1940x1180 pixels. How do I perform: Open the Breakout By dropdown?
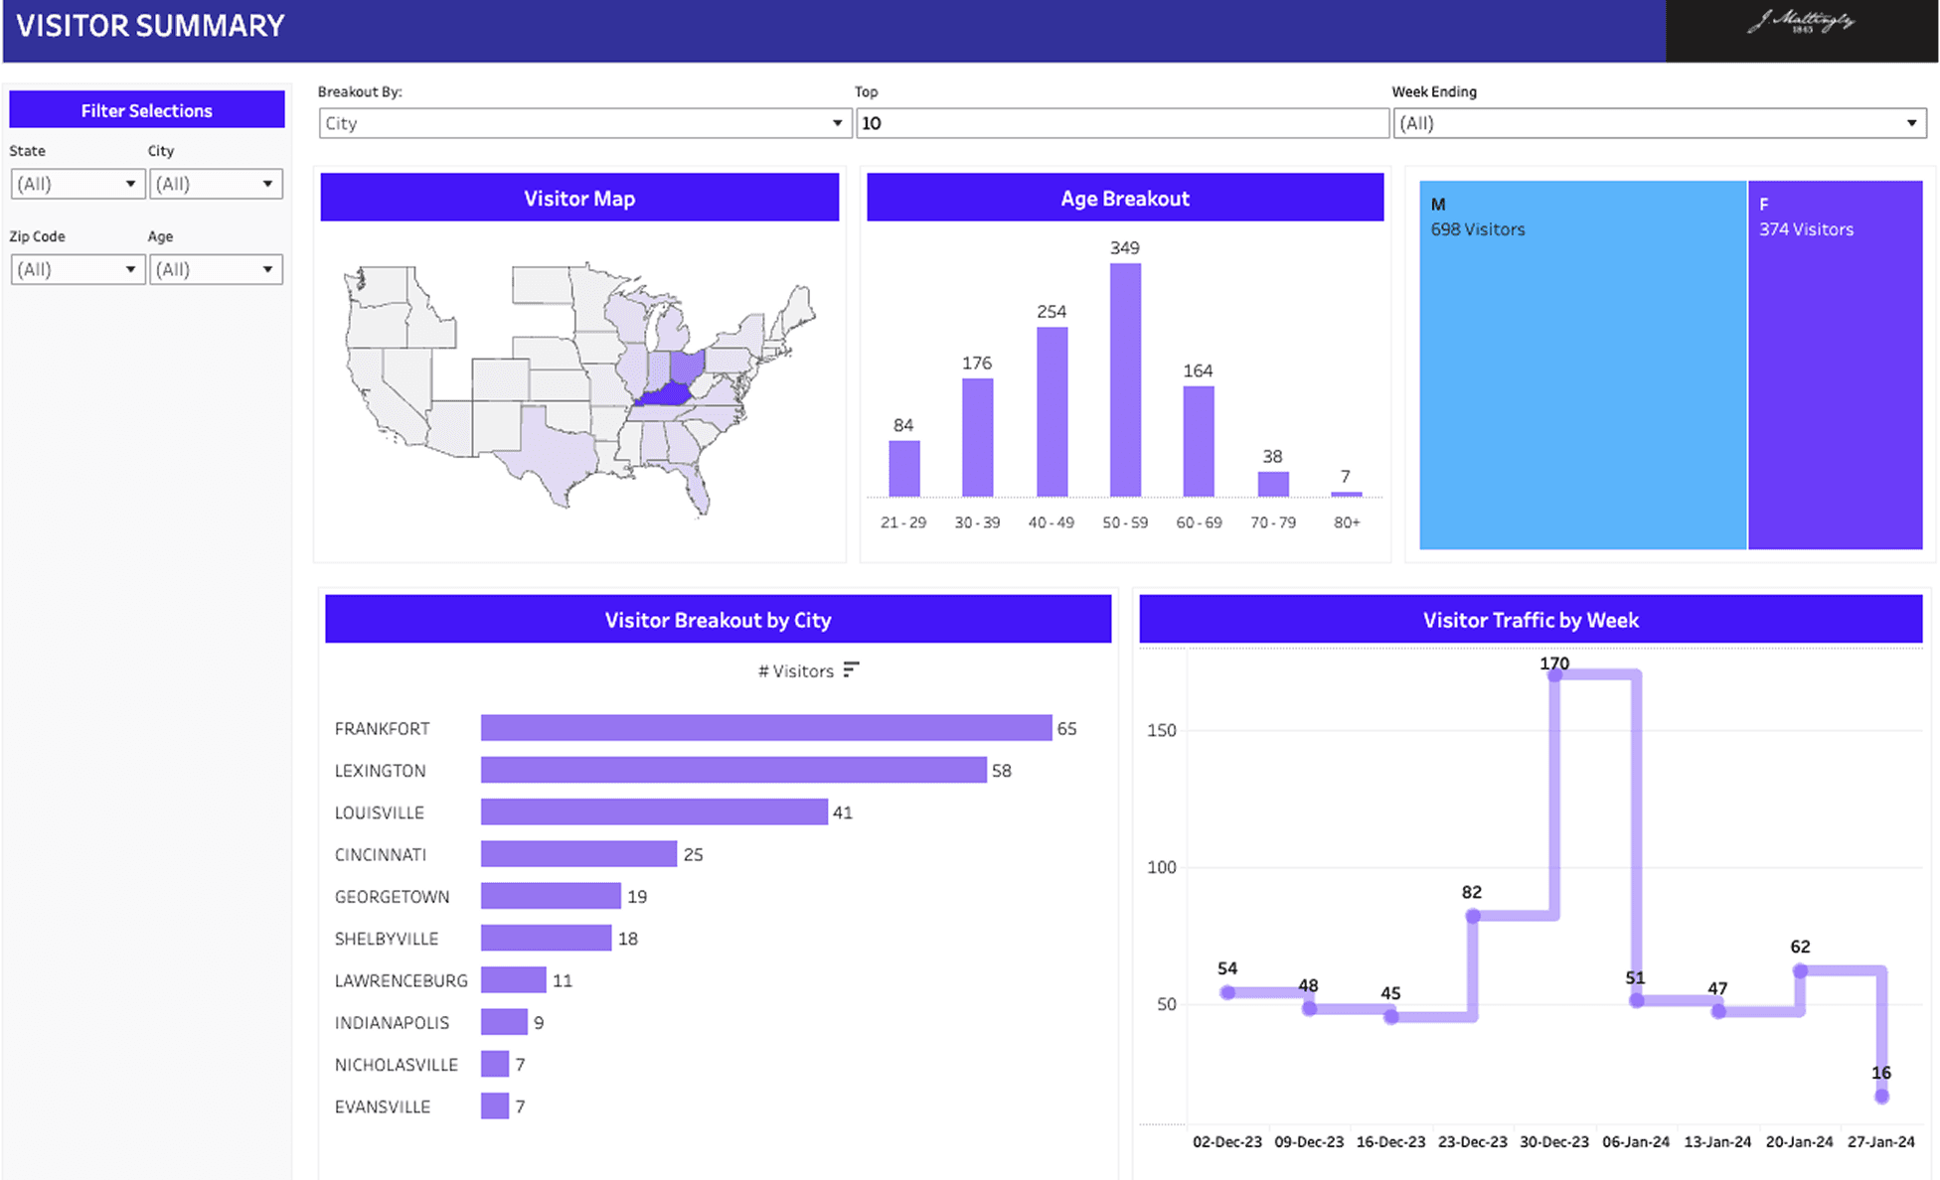click(x=584, y=123)
